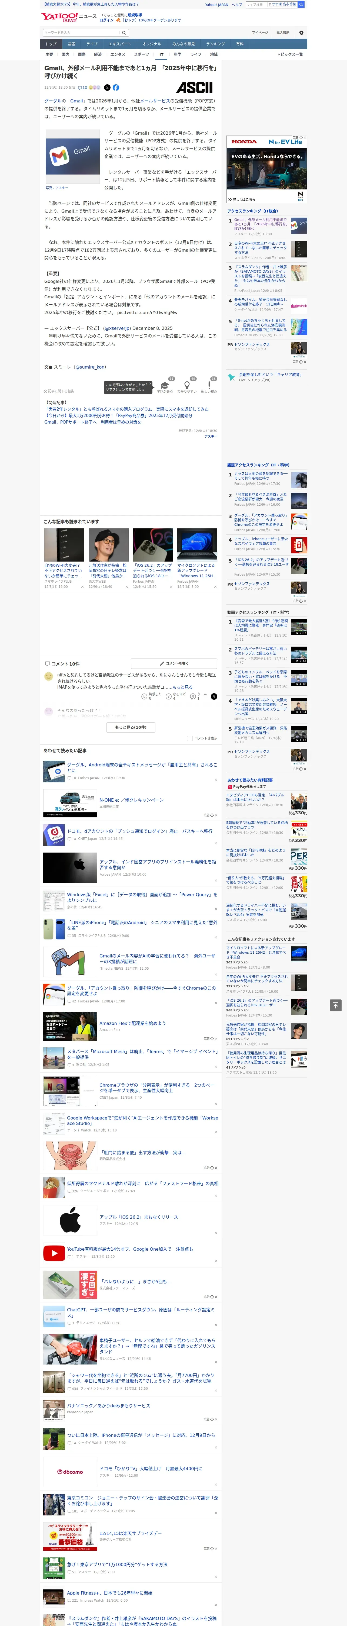Viewport: 347px width, 1626px height.
Task: Click 詳しくはこちら on the Honda ad
Action: pos(242,199)
